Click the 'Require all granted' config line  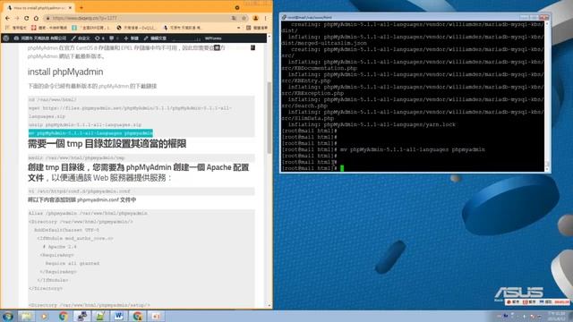[72, 263]
